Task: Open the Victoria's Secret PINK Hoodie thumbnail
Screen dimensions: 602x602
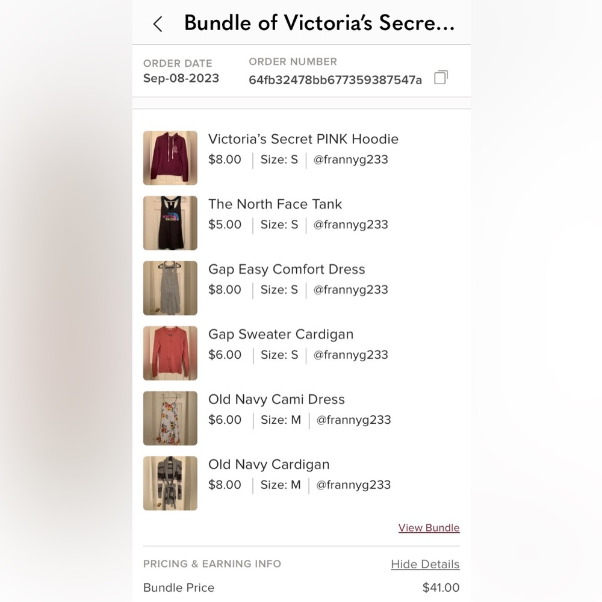Action: pyautogui.click(x=170, y=158)
